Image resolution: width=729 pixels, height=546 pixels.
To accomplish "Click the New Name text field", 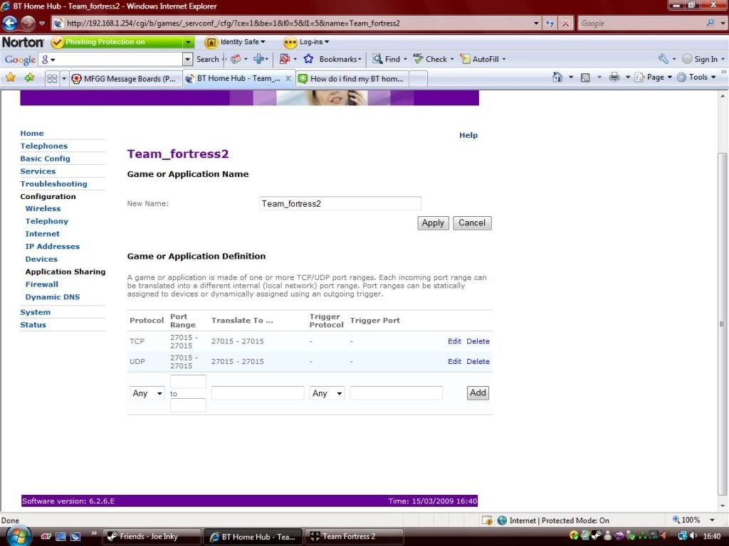I will tap(341, 203).
